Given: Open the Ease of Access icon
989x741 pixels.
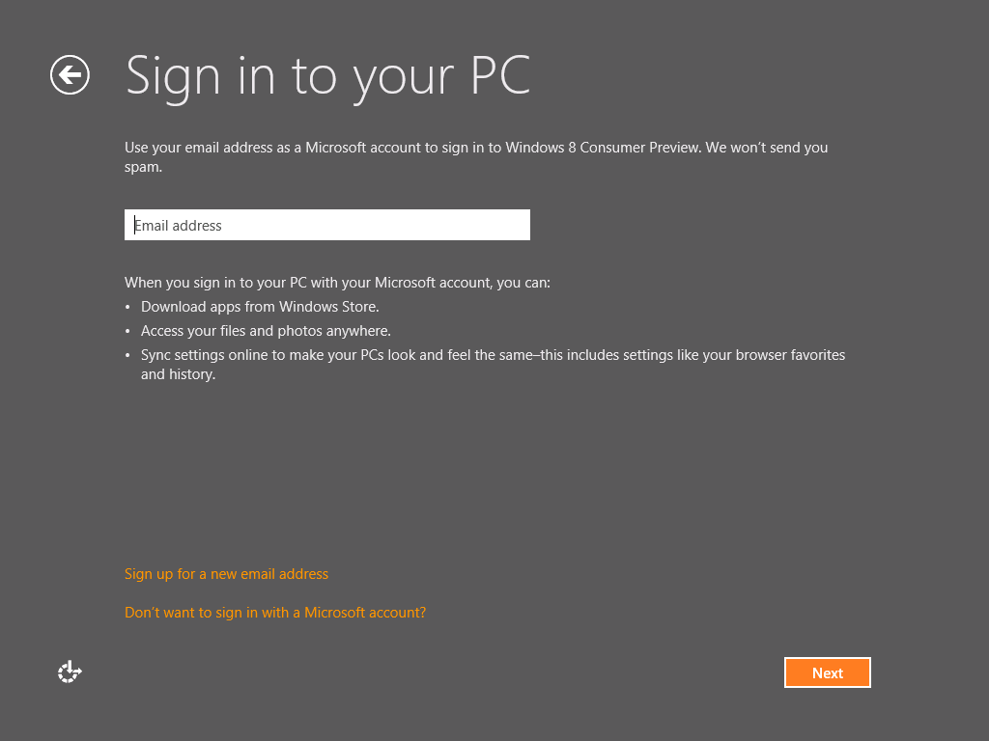Looking at the screenshot, I should pos(70,672).
